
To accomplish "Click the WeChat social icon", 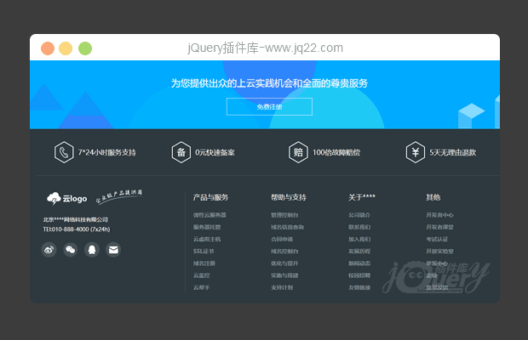I will tap(71, 249).
